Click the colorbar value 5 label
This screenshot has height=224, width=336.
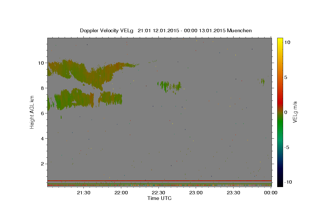(286, 77)
